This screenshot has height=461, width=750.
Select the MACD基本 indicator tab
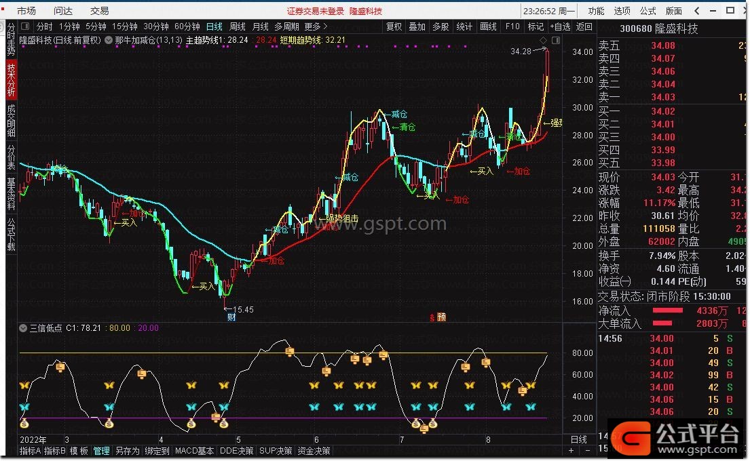click(x=195, y=451)
